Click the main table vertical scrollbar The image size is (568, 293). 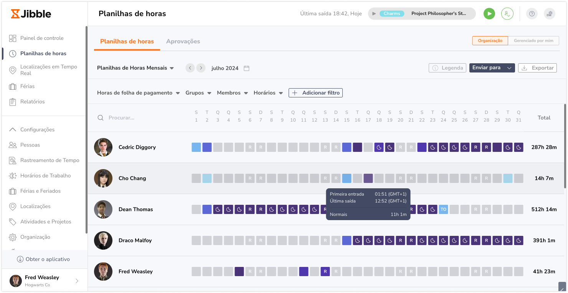[565, 146]
